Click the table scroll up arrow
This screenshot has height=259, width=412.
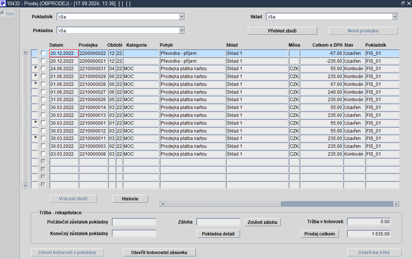point(25,52)
